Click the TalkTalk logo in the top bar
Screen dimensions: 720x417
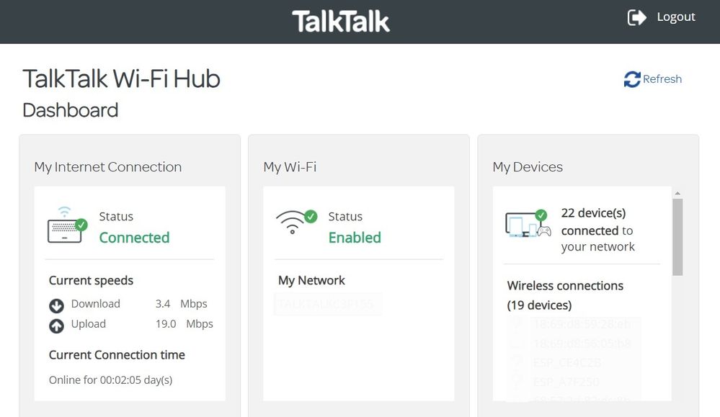click(x=340, y=21)
